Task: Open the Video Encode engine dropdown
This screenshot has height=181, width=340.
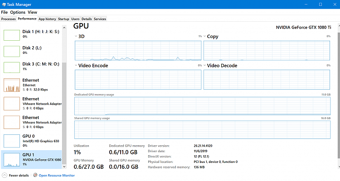Action: point(76,66)
